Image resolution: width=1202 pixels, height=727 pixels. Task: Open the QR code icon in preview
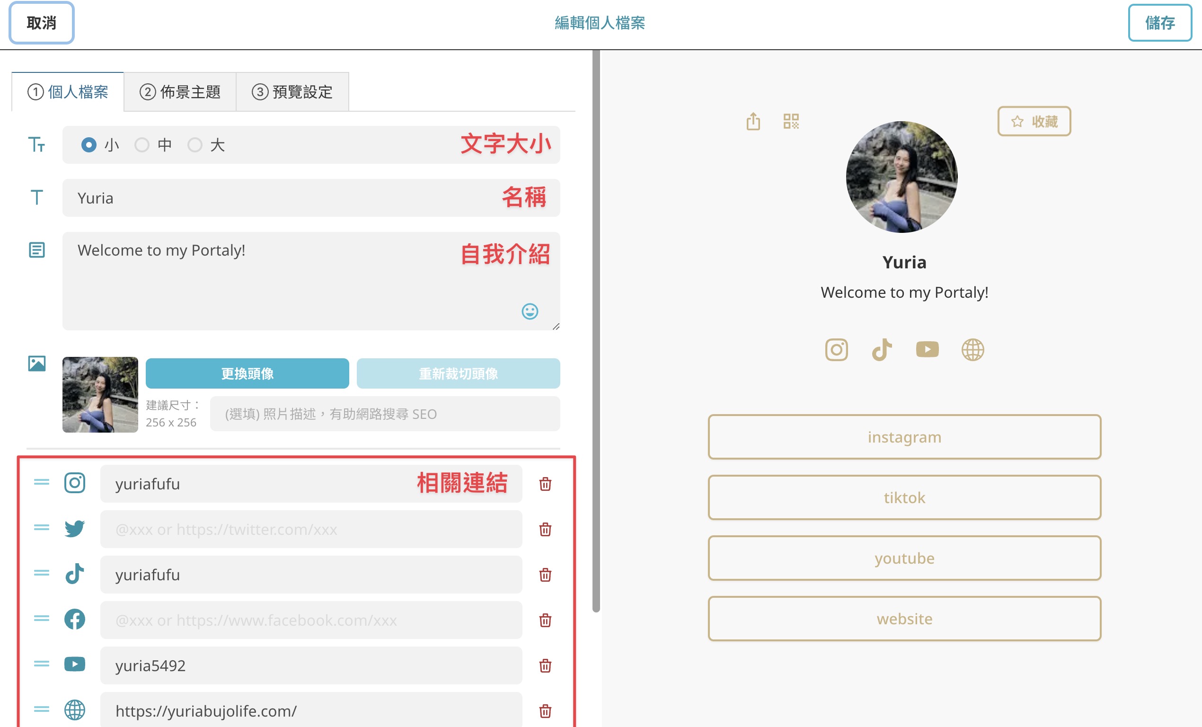point(791,121)
